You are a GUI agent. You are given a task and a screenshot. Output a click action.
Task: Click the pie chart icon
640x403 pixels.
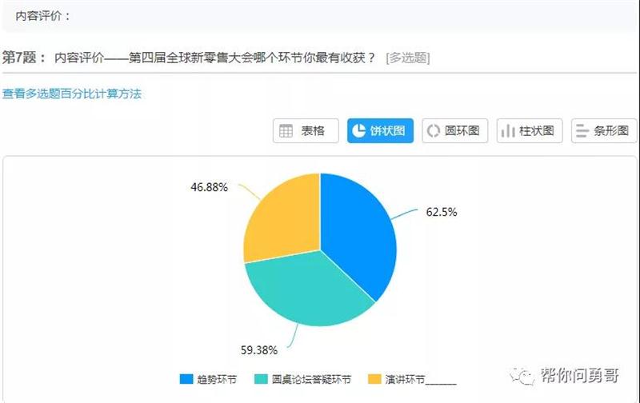(359, 131)
